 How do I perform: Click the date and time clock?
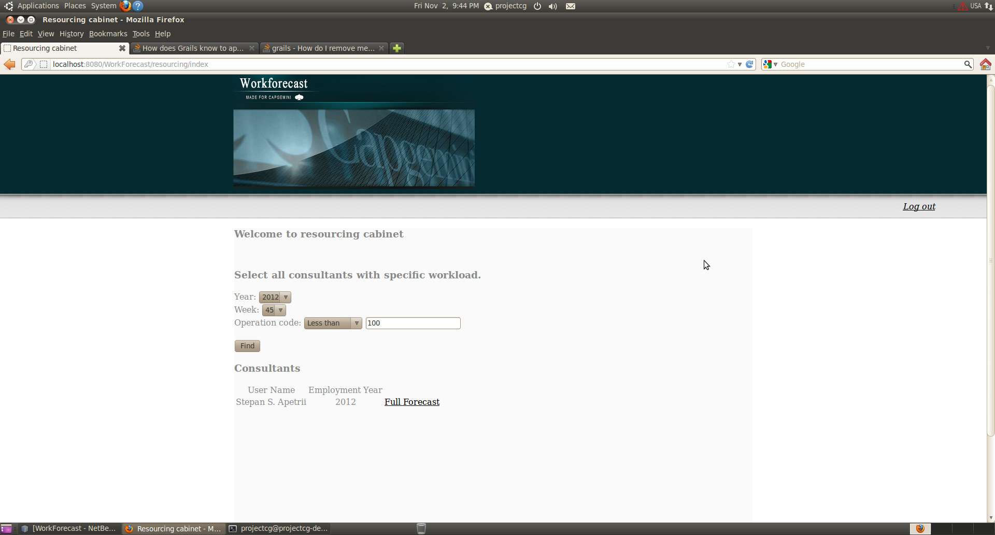tap(446, 6)
